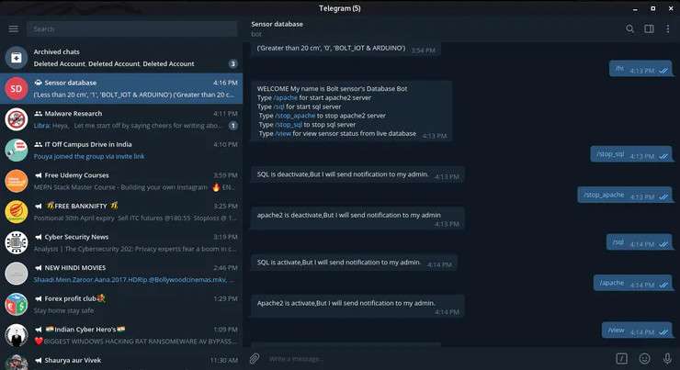Toggle the right info side panel
The height and width of the screenshot is (370, 680).
pos(649,28)
